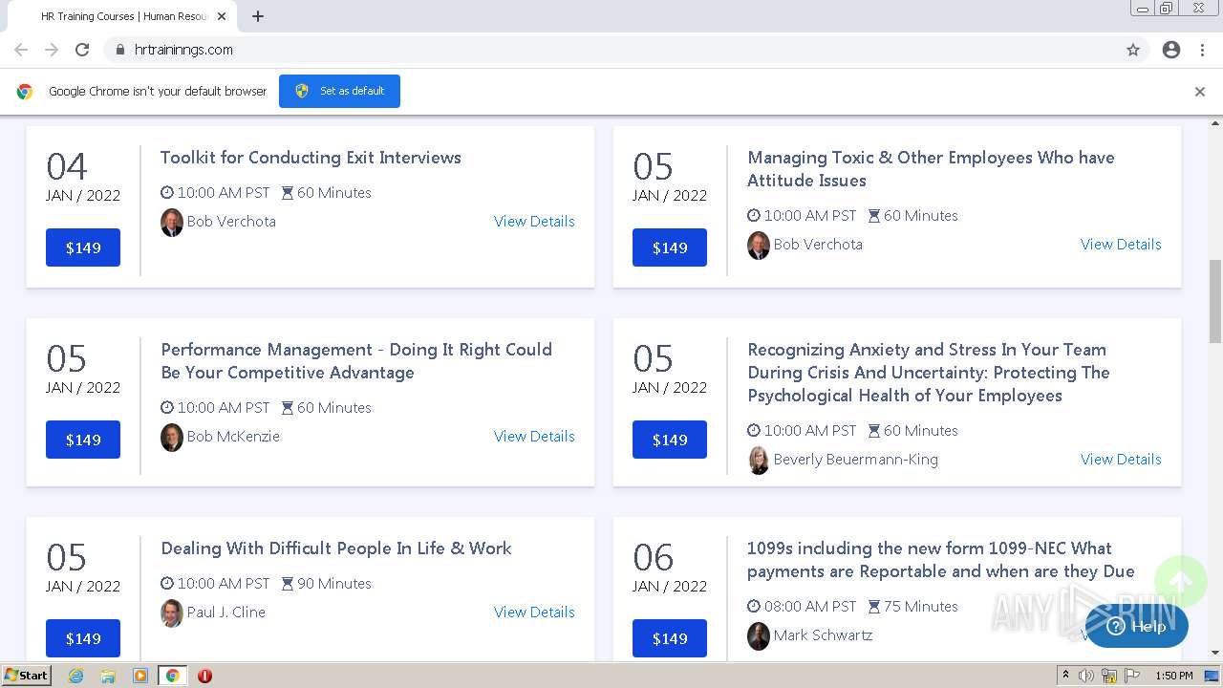Click the green scroll-to-top arrow button
Viewport: 1223px width, 688px height.
tap(1180, 581)
